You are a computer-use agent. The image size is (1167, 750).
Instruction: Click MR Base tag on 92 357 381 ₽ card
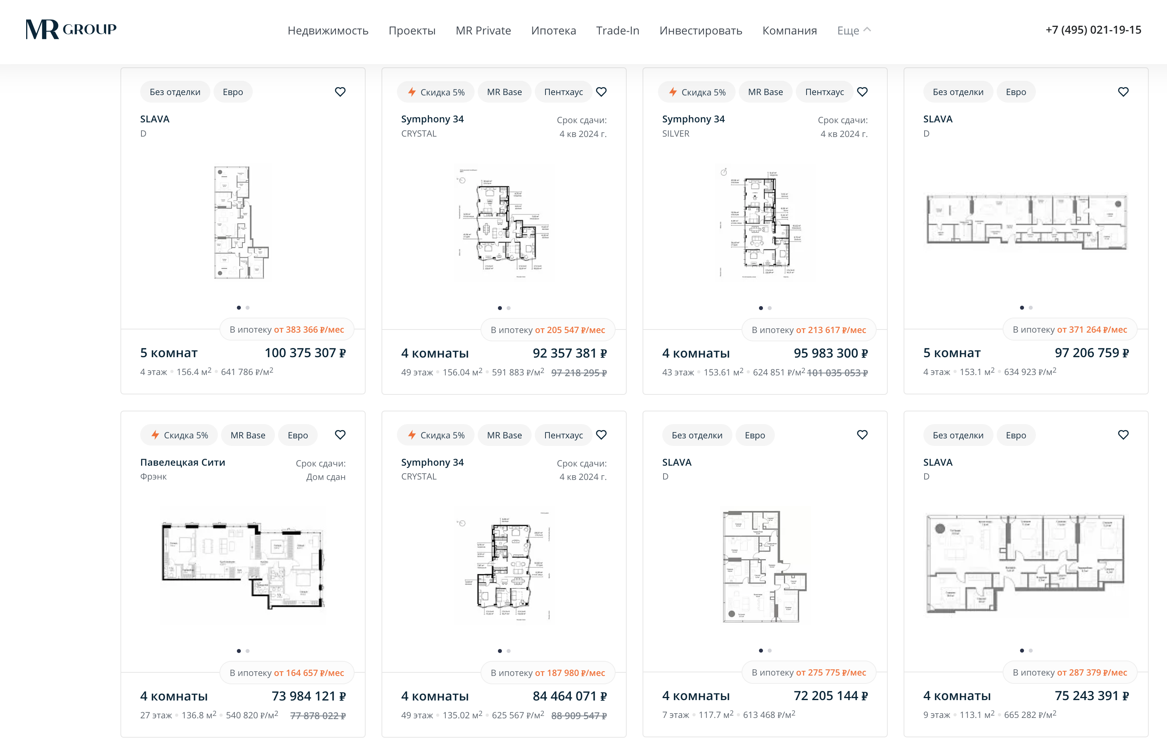tap(504, 91)
